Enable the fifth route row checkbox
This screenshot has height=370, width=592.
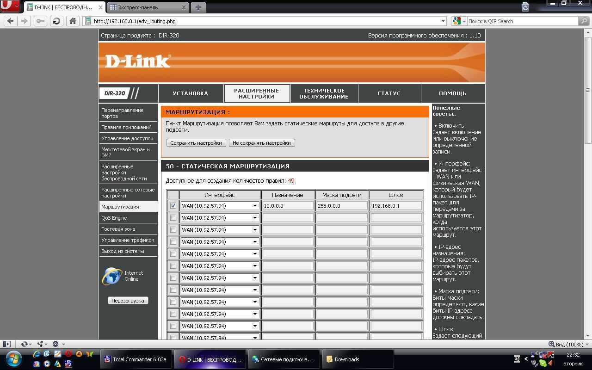(x=173, y=254)
